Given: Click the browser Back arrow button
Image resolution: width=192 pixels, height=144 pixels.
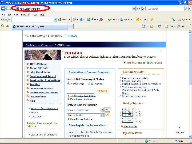Looking at the screenshot, I should click(x=3, y=9).
